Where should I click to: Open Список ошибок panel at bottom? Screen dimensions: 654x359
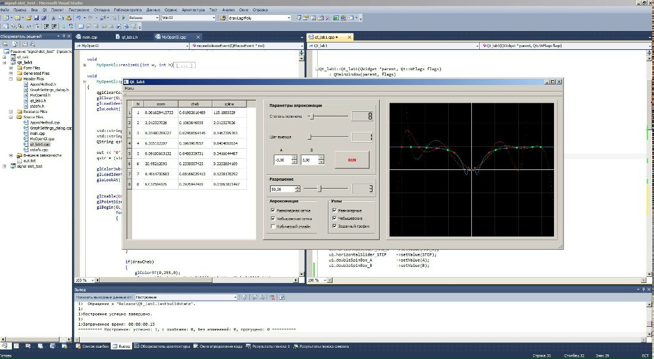94,346
